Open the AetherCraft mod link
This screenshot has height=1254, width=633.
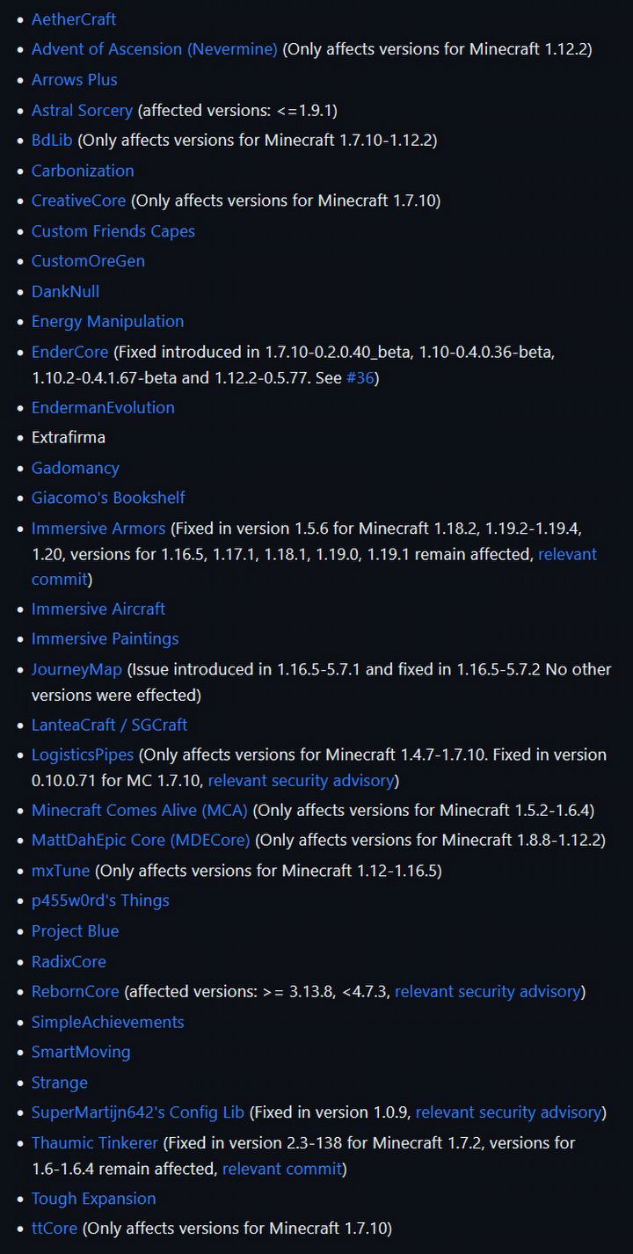[74, 19]
